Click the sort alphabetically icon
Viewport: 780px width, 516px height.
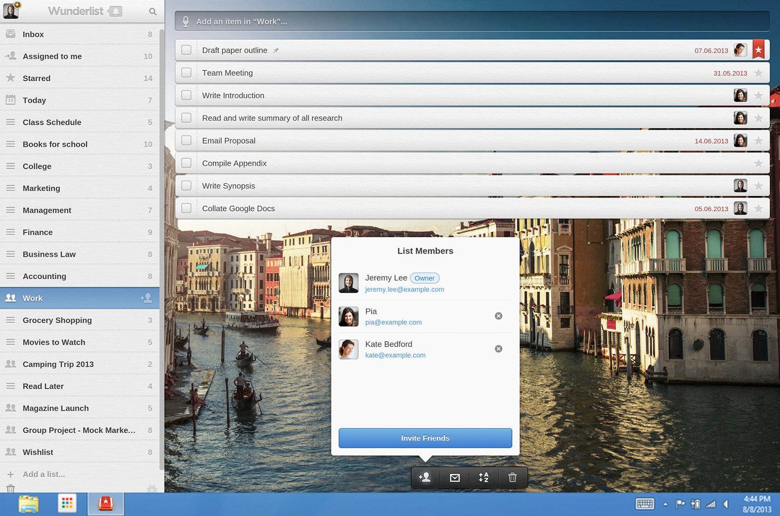tap(484, 478)
